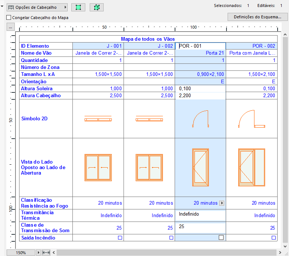Viewport: 289px width, 256px height.
Task: Edit the POR - 001 ID input field
Action: (200, 46)
